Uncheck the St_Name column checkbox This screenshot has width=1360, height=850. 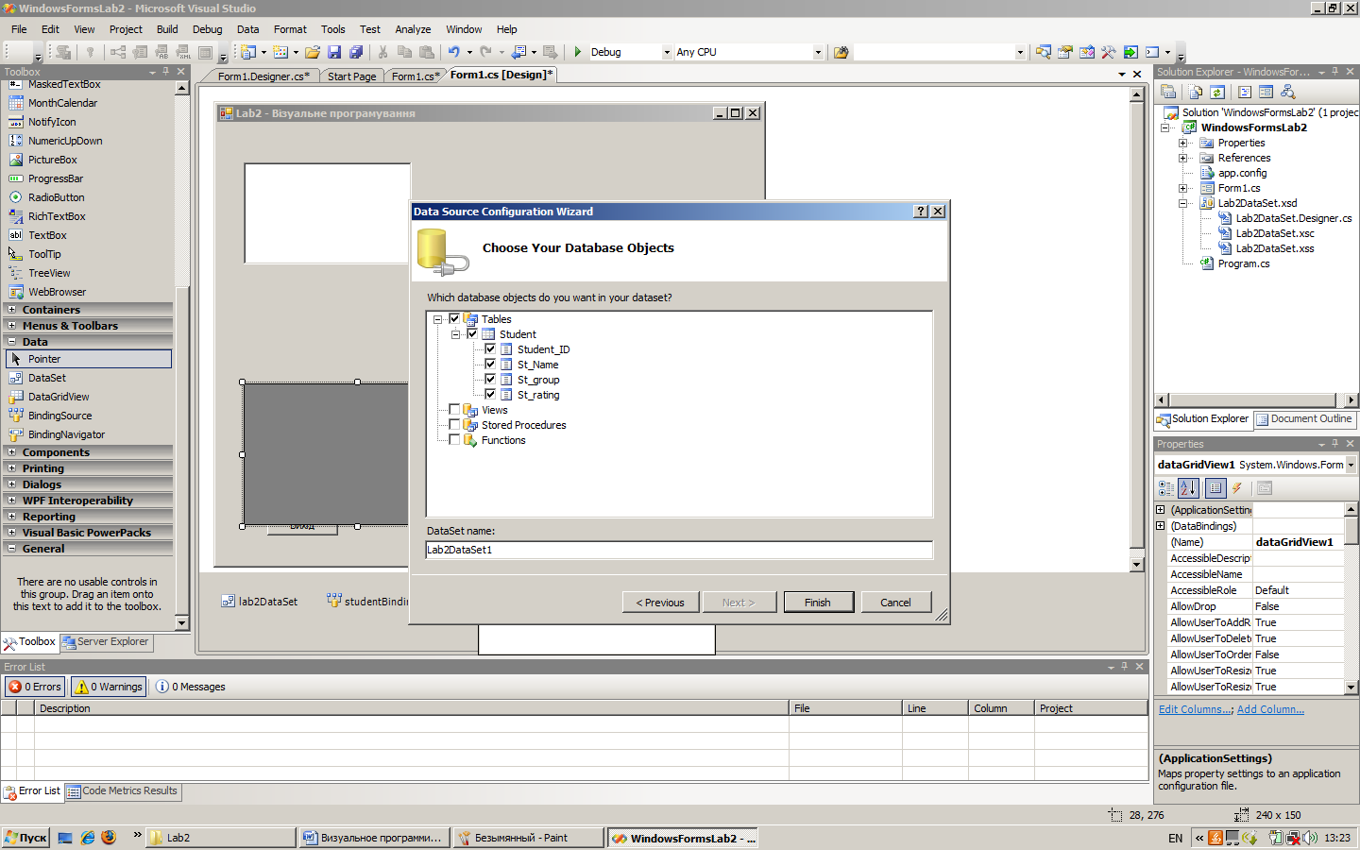click(490, 364)
